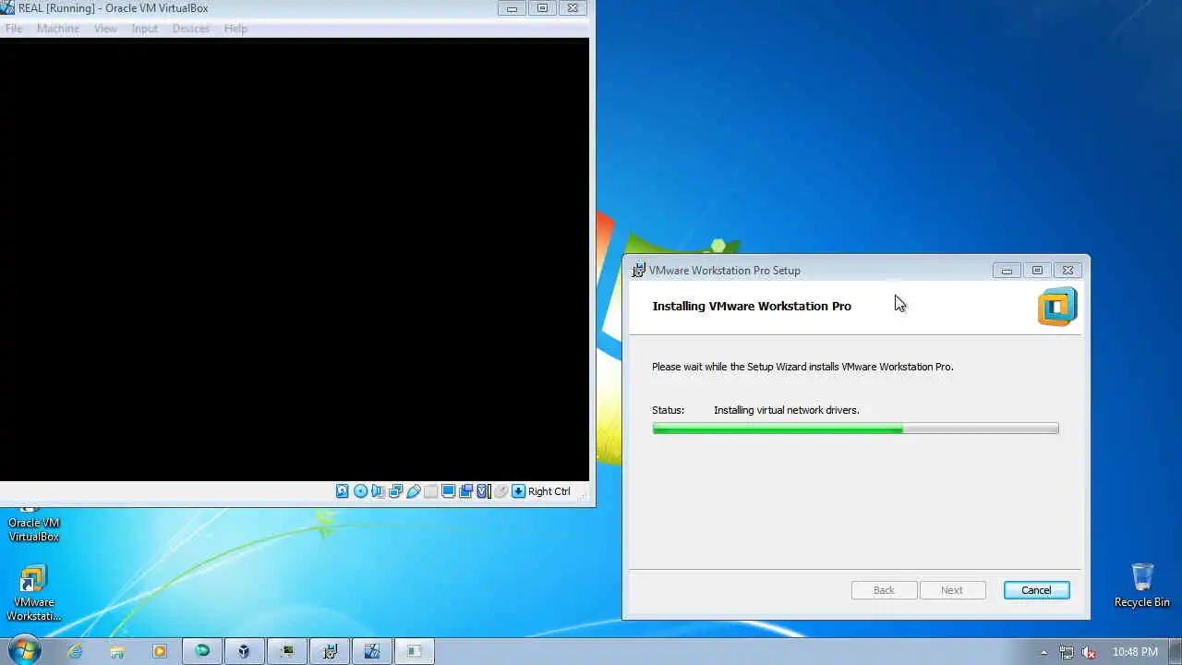Image resolution: width=1182 pixels, height=665 pixels.
Task: Open the View menu in VirtualBox
Action: [105, 29]
